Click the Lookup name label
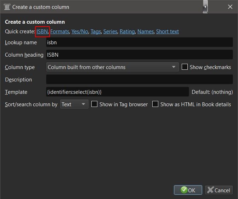The width and height of the screenshot is (238, 199). point(21,42)
